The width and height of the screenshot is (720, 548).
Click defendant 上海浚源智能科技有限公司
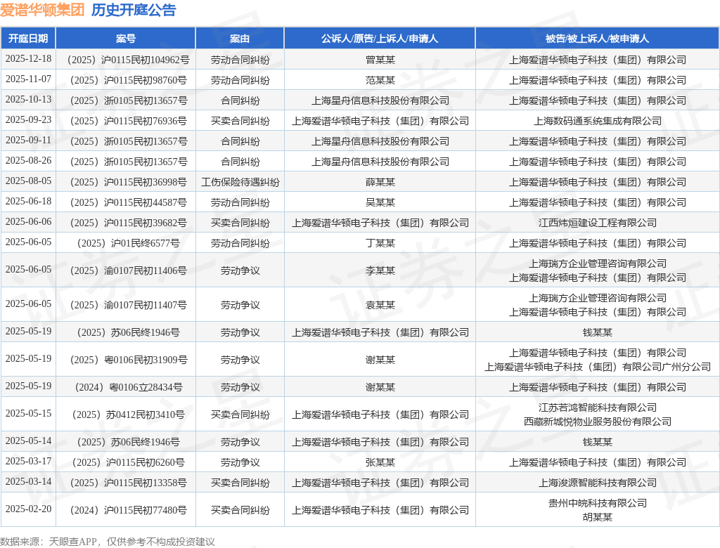(598, 483)
